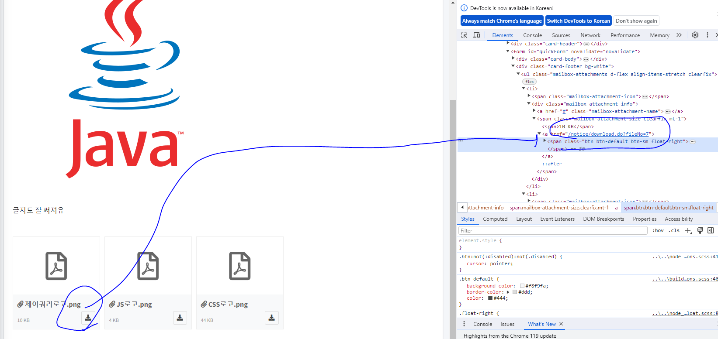Expand ellipsis on card-header div
The image size is (718, 339).
(x=586, y=44)
